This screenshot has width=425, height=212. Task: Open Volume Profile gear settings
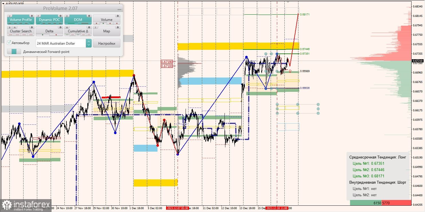(x=32, y=16)
